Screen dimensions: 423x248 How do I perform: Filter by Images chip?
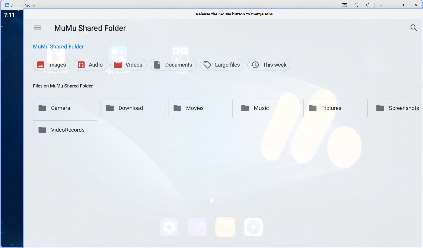coord(52,65)
